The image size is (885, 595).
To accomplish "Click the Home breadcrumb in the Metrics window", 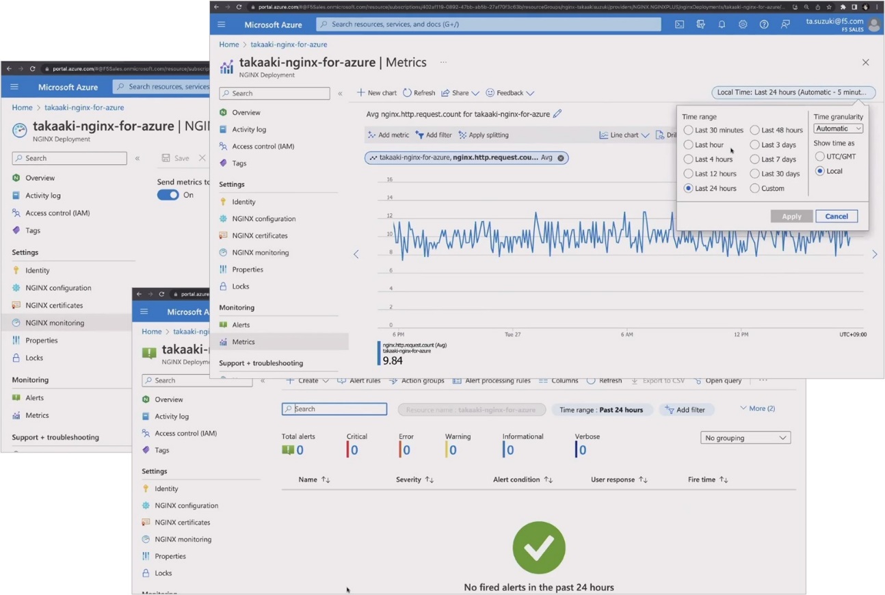I will click(x=229, y=44).
